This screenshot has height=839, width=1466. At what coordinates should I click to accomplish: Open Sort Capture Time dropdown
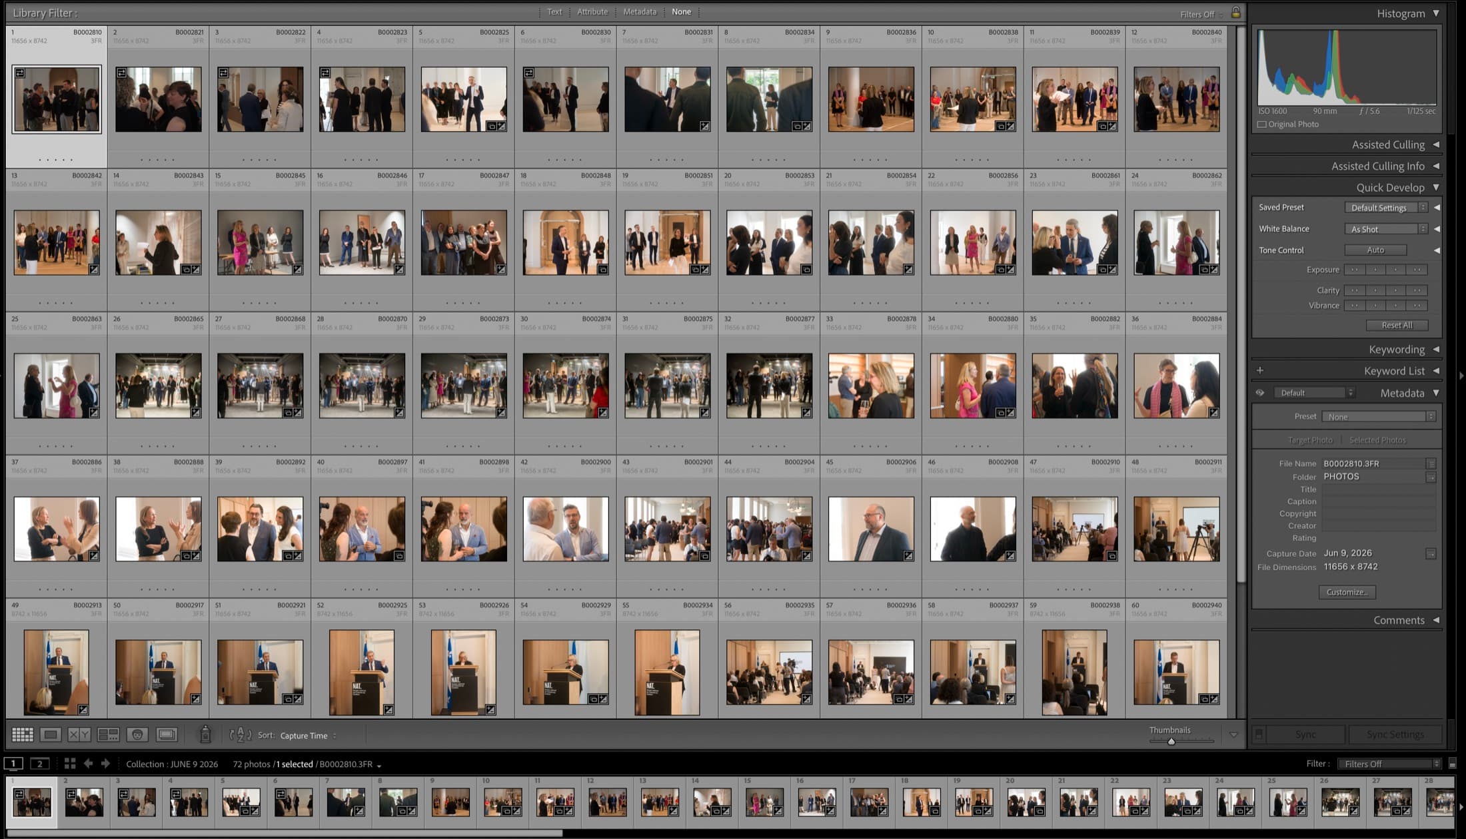(308, 736)
